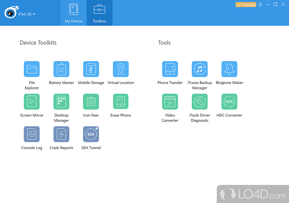Image resolution: width=289 pixels, height=203 pixels.
Task: Launch Desktop Manager
Action: [61, 101]
